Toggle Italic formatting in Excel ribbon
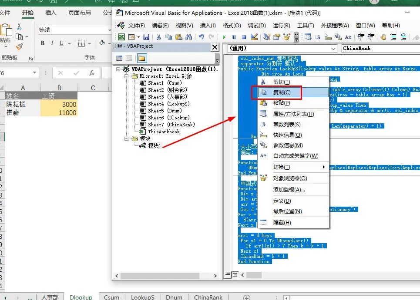Viewport: 420px width, 300px height. pos(52,43)
